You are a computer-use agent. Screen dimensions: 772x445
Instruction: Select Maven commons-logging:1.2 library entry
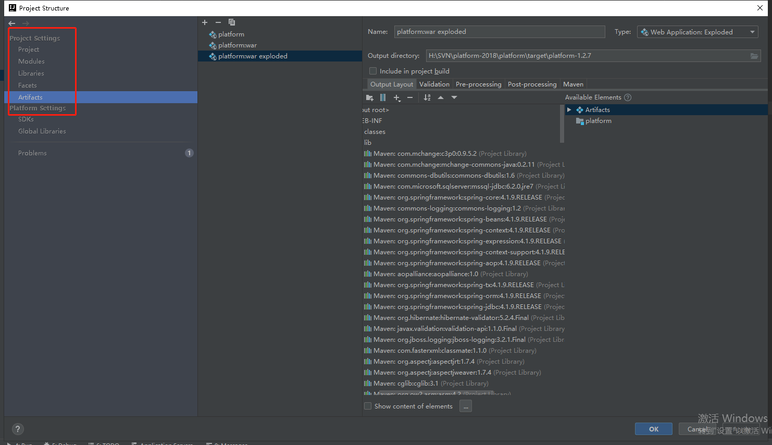[x=464, y=208]
